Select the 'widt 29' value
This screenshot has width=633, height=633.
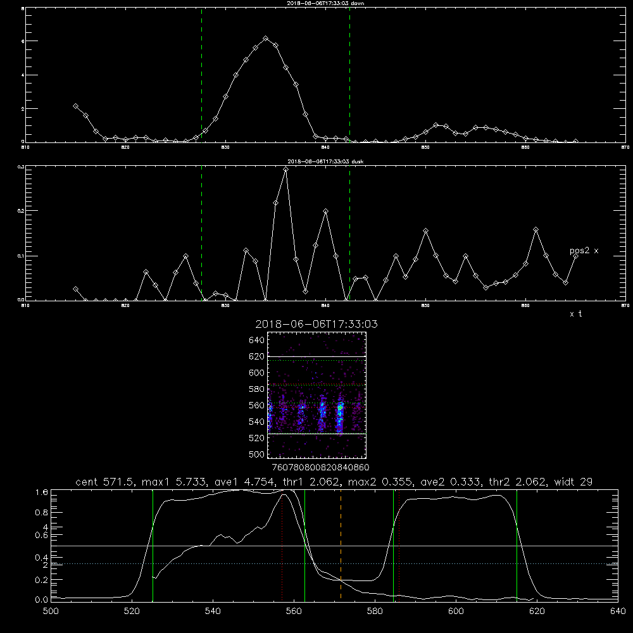(x=573, y=482)
